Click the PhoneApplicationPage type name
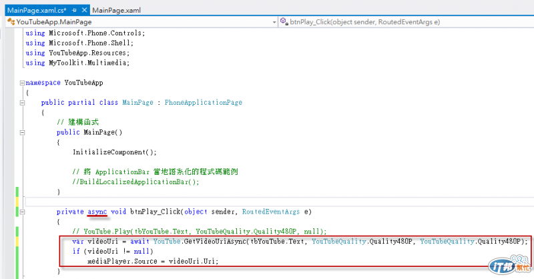534x279 pixels. 204,103
